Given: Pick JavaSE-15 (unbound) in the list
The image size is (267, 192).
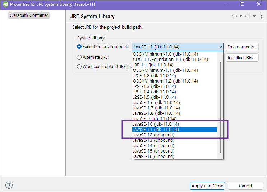Looking at the screenshot, I should pos(175,151).
